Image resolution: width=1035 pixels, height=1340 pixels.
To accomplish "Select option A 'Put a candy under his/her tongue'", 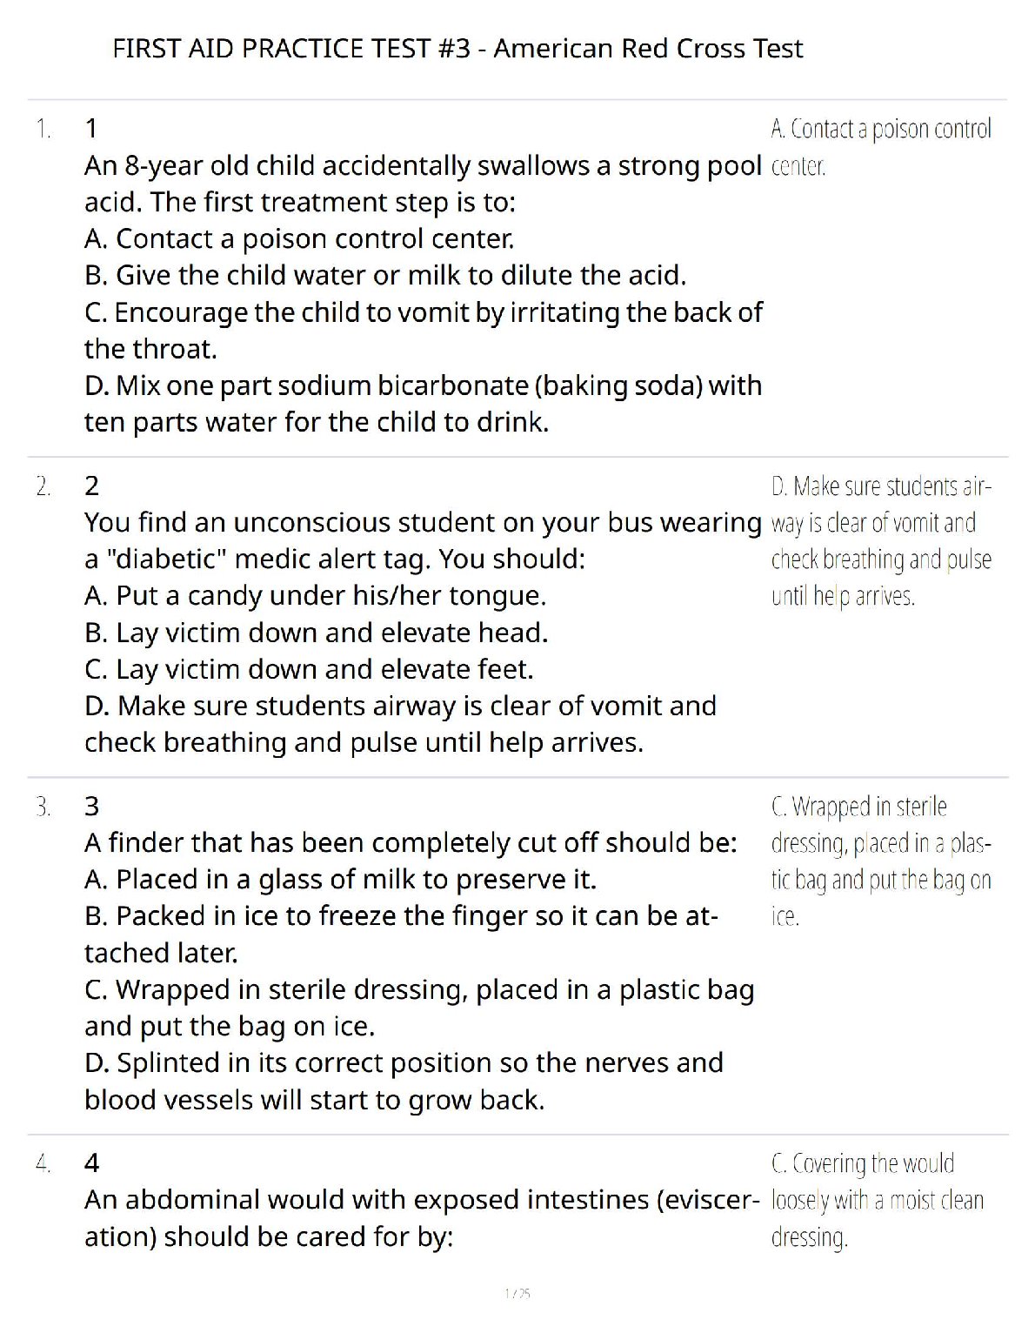I will (x=316, y=596).
